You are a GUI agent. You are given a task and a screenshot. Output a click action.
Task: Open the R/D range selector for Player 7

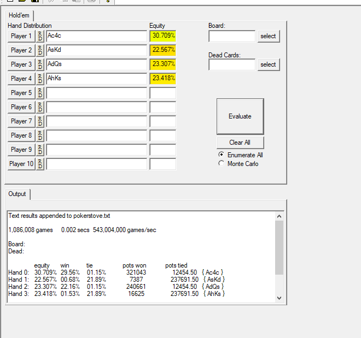point(40,121)
